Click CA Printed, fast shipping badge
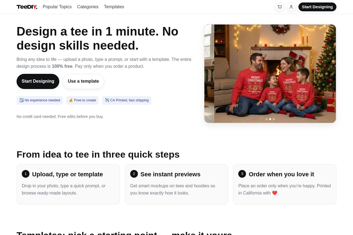The height and width of the screenshot is (235, 353). click(127, 100)
